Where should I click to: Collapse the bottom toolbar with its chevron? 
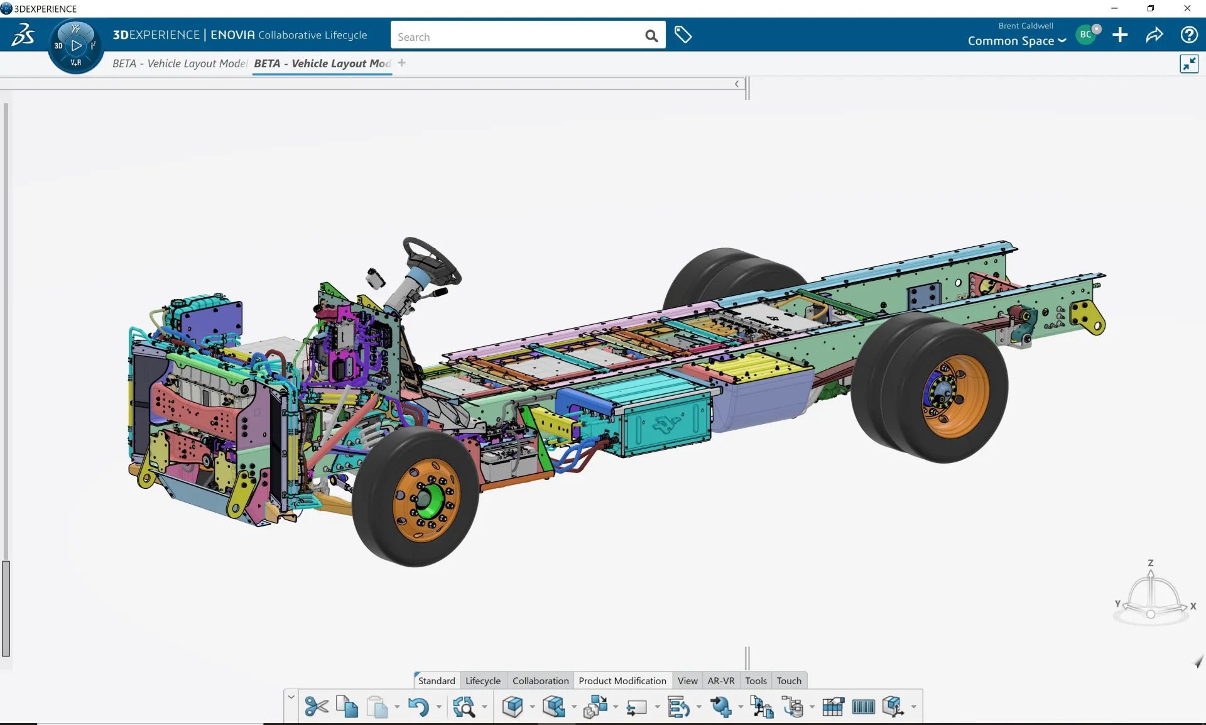click(291, 696)
